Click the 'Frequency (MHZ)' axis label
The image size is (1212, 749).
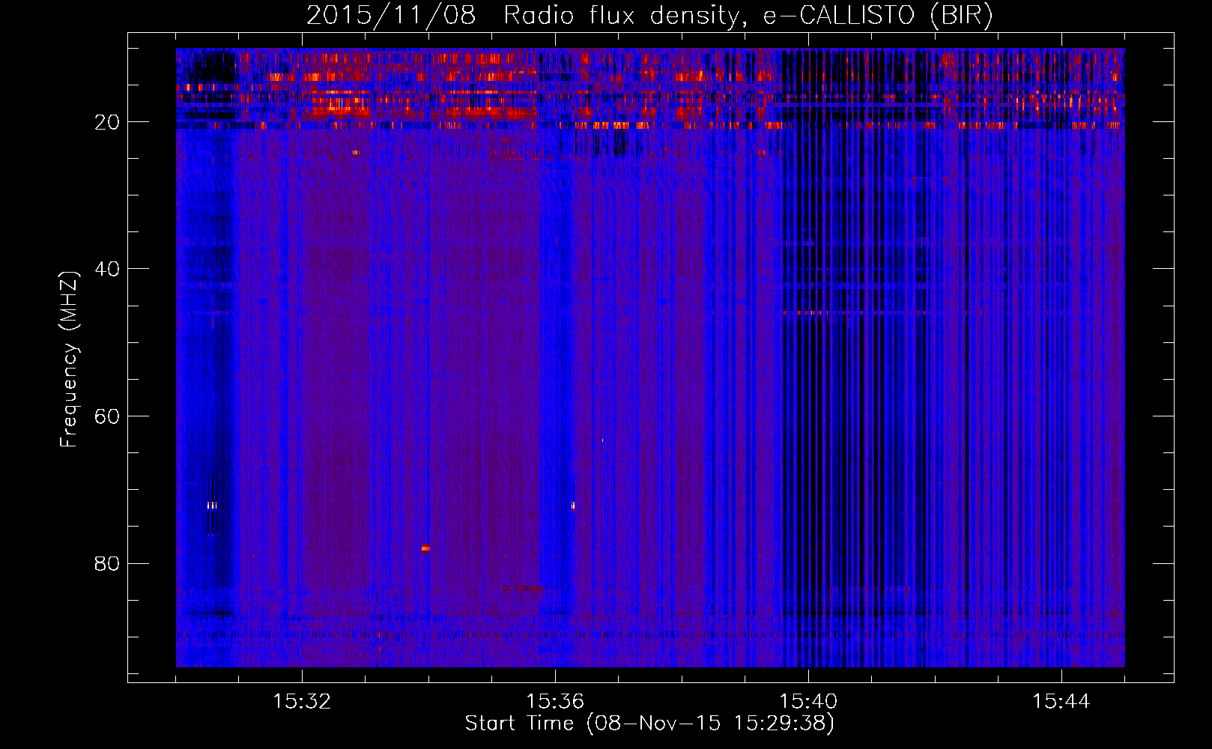tap(69, 360)
